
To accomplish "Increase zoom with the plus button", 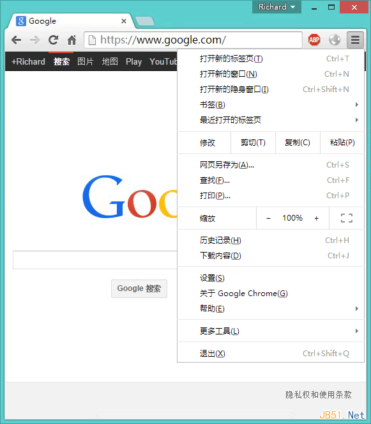I will (317, 218).
